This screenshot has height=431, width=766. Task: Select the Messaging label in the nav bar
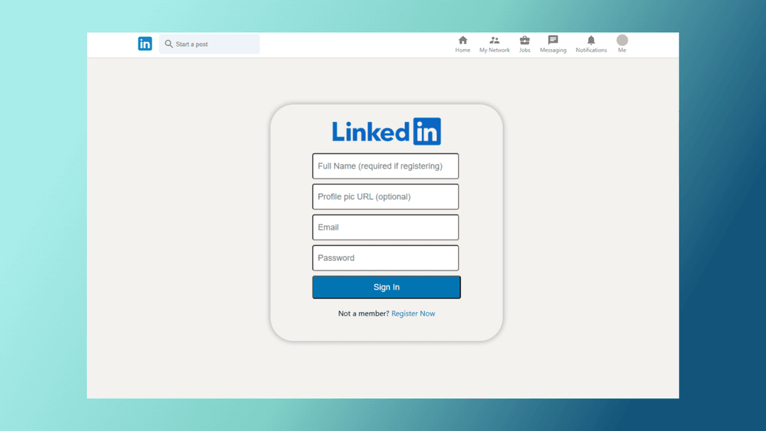[x=553, y=50]
